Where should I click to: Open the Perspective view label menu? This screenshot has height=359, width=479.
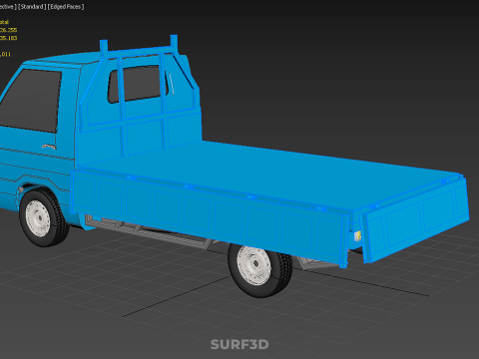click(x=8, y=7)
